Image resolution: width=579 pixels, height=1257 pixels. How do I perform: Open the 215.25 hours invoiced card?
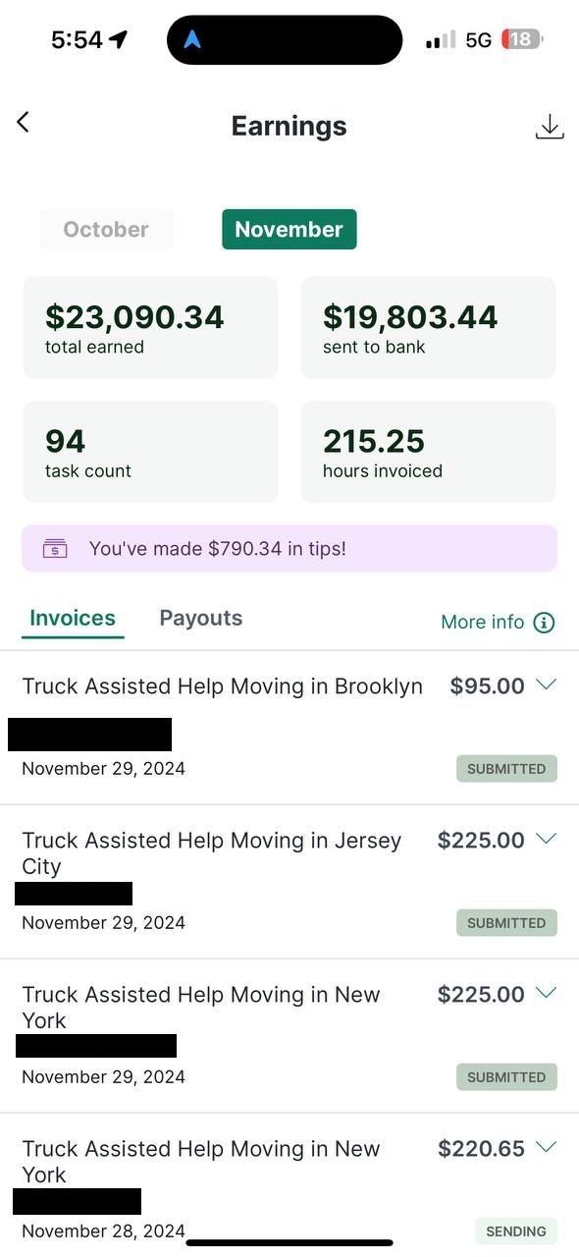coord(428,452)
